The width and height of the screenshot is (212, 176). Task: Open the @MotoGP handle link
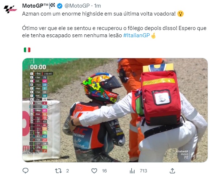77,6
